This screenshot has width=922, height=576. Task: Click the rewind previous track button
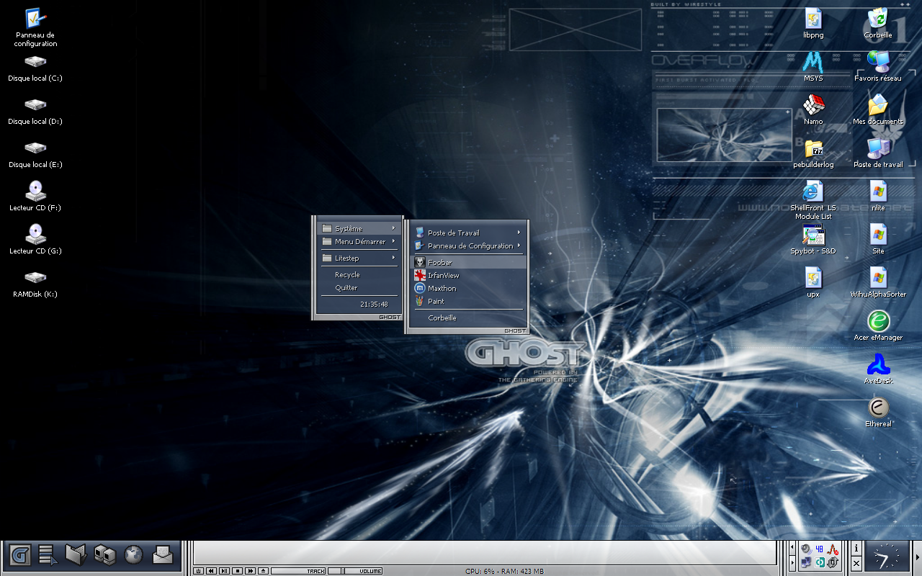click(211, 571)
